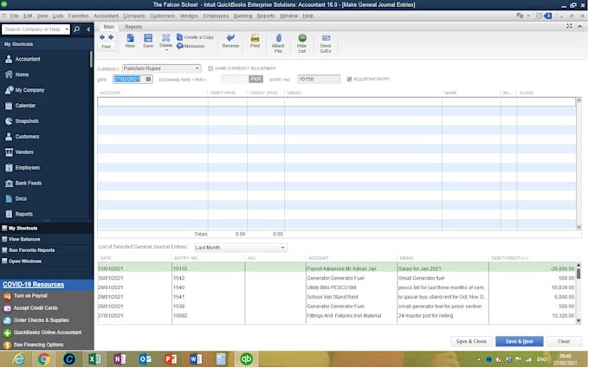Open the File menu
The image size is (589, 368).
click(x=14, y=16)
